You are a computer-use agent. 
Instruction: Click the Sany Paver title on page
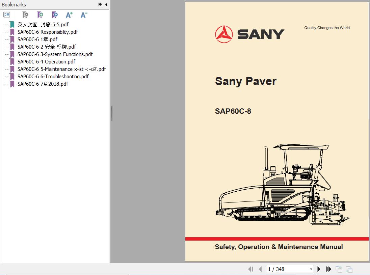click(246, 82)
